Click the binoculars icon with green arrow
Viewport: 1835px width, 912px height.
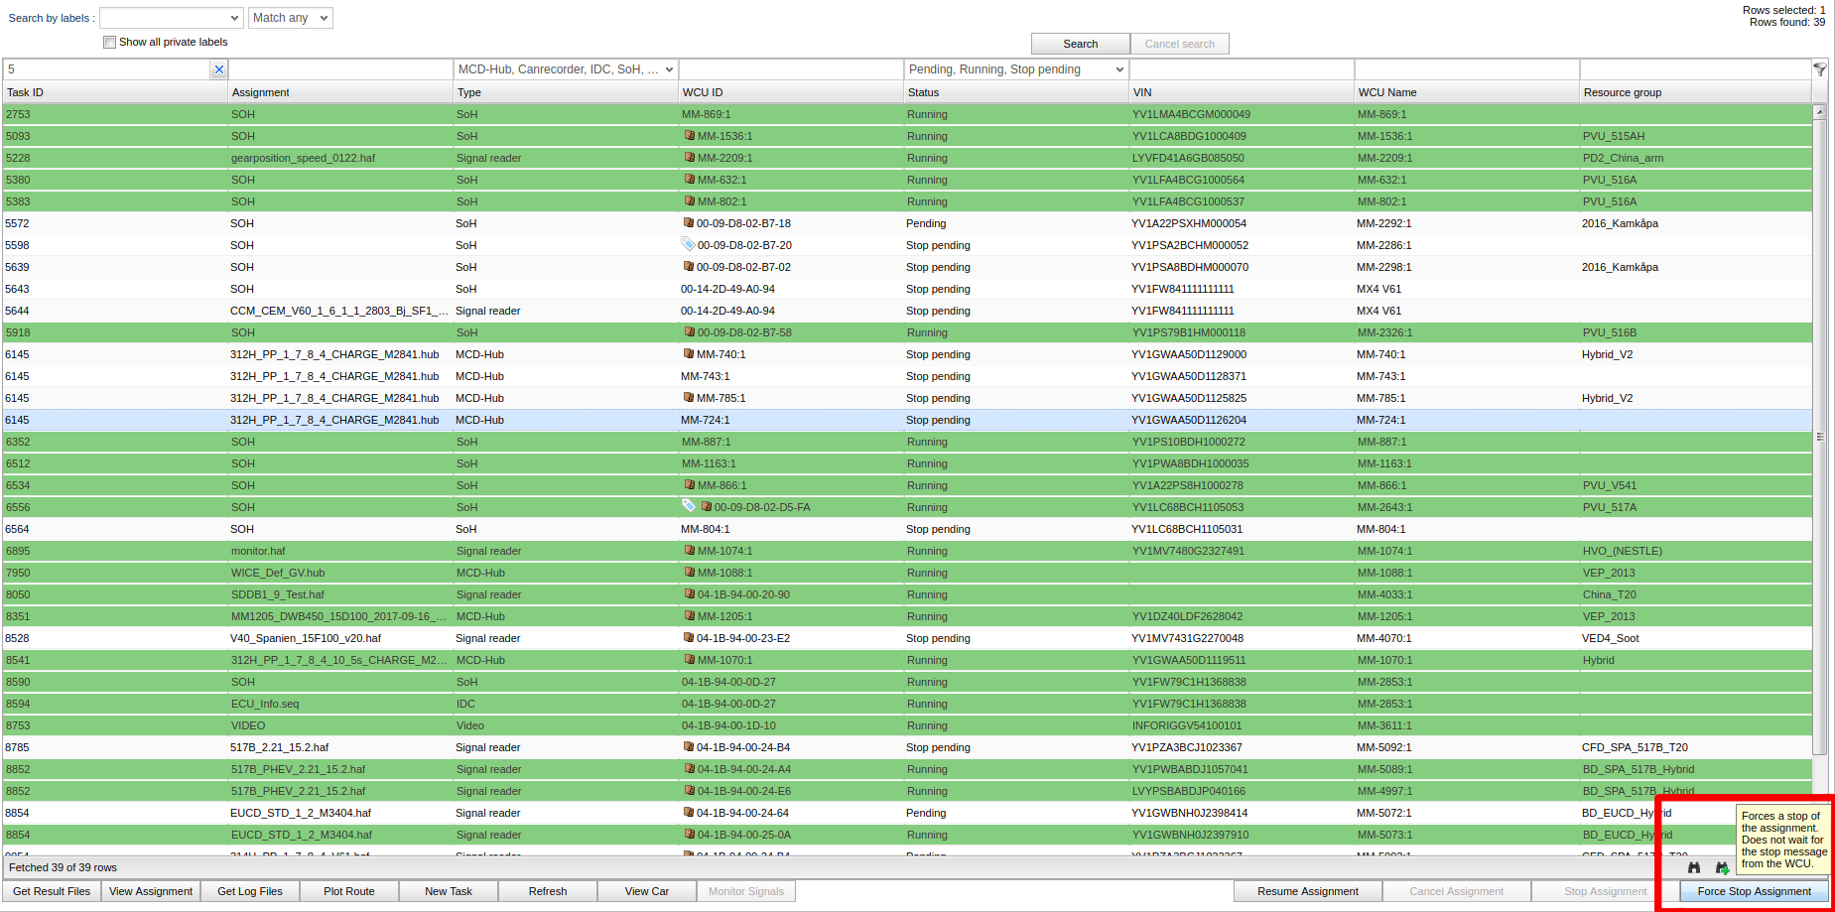point(1722,867)
